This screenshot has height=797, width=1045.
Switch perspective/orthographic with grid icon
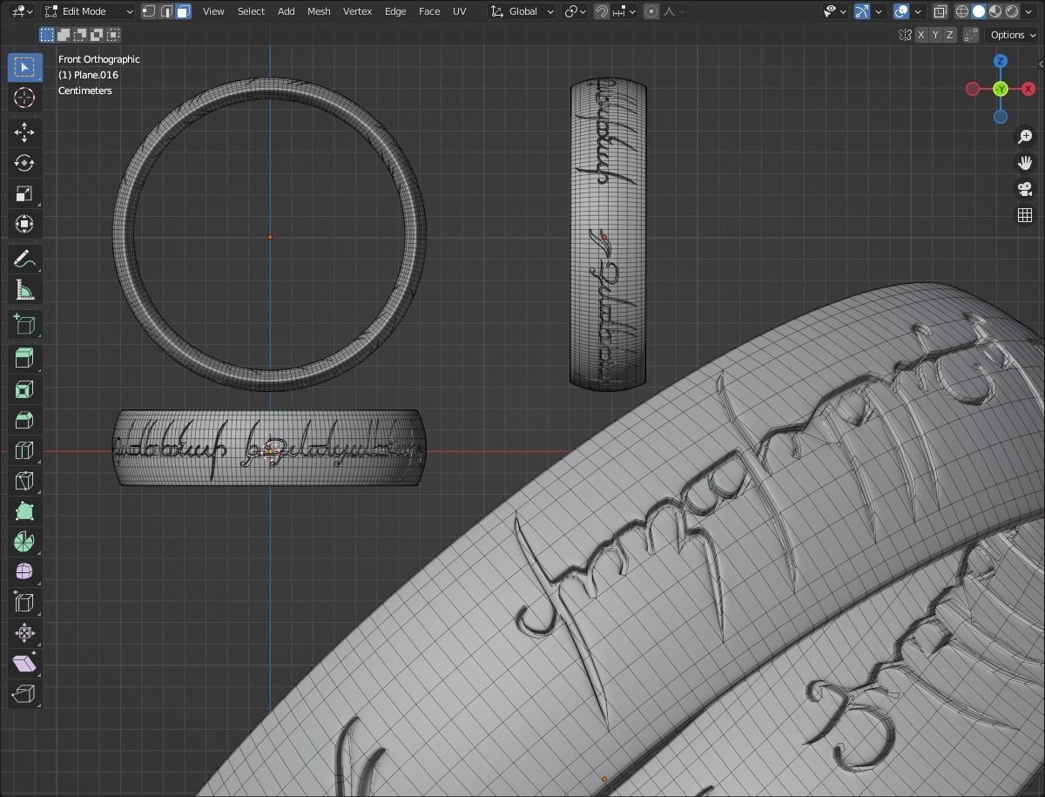(1025, 215)
